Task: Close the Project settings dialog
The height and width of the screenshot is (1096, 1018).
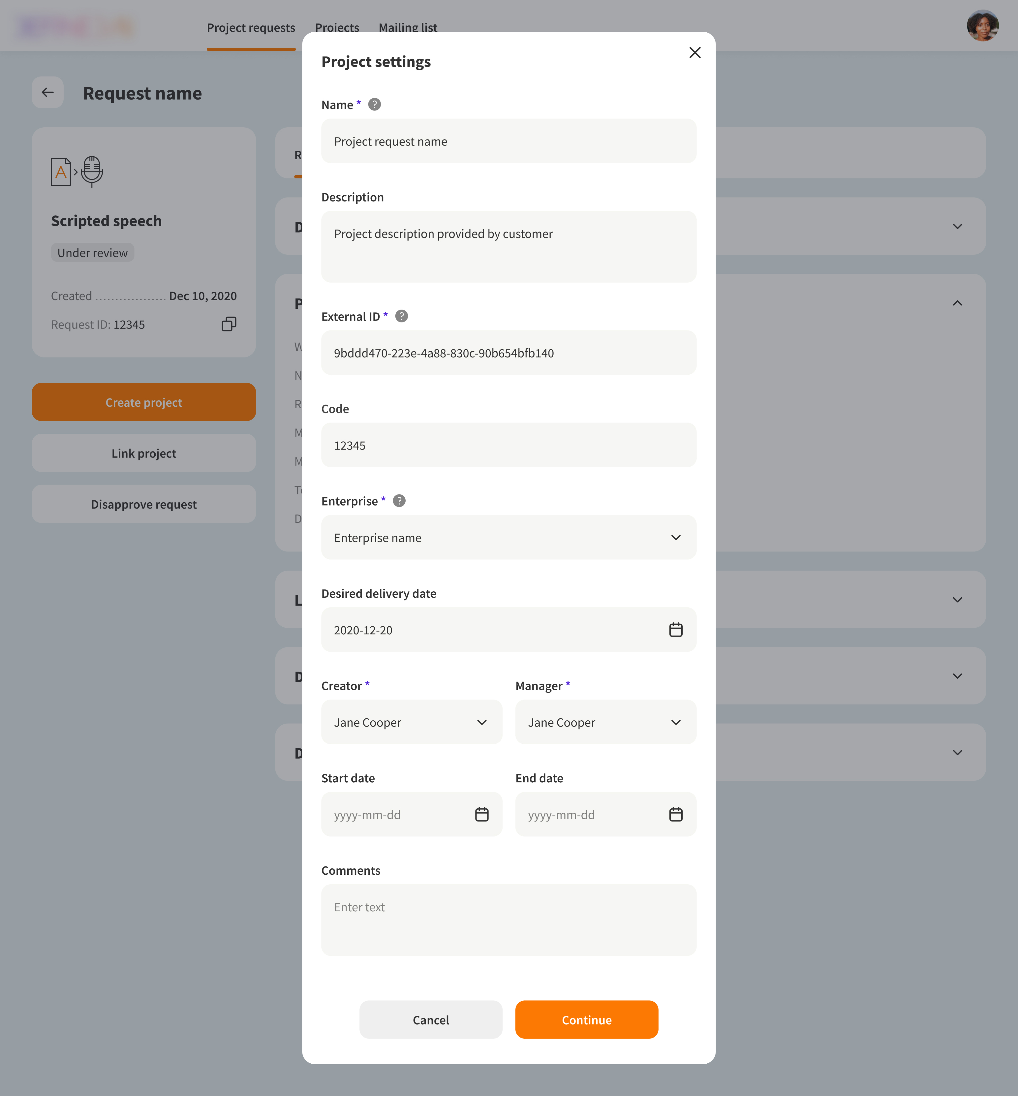Action: pyautogui.click(x=695, y=52)
